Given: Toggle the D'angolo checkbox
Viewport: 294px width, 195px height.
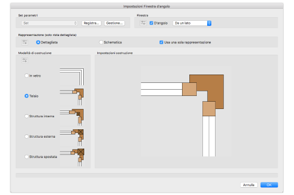Looking at the screenshot, I should click(151, 23).
